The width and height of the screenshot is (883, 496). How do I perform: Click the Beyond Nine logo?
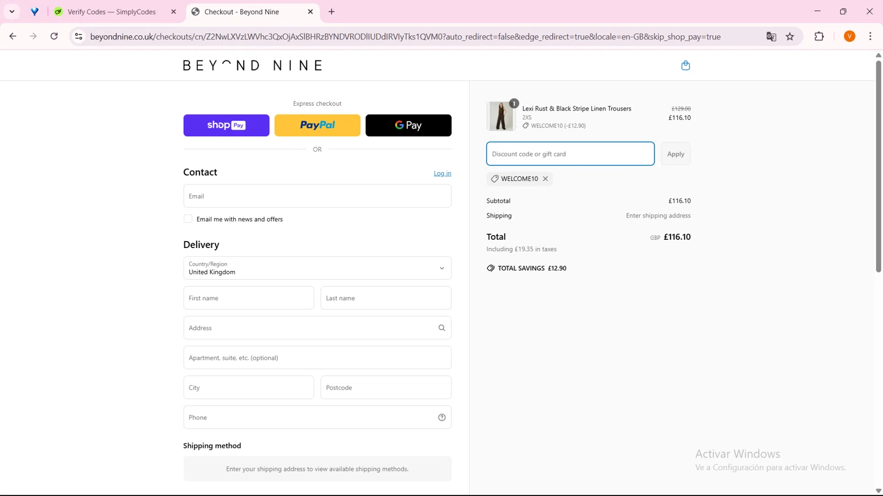pos(253,65)
